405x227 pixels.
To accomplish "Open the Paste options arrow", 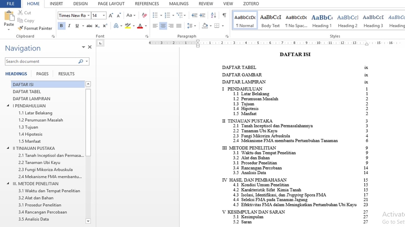I will tap(9, 30).
